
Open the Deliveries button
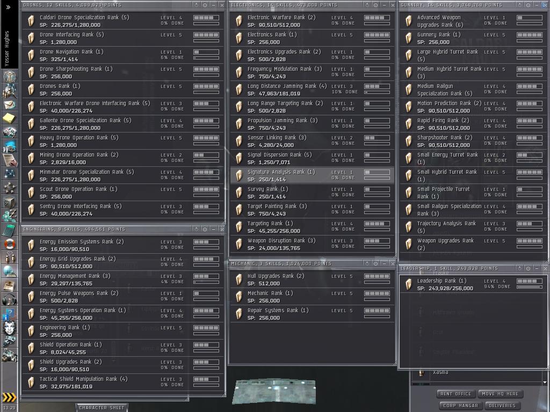pyautogui.click(x=502, y=406)
